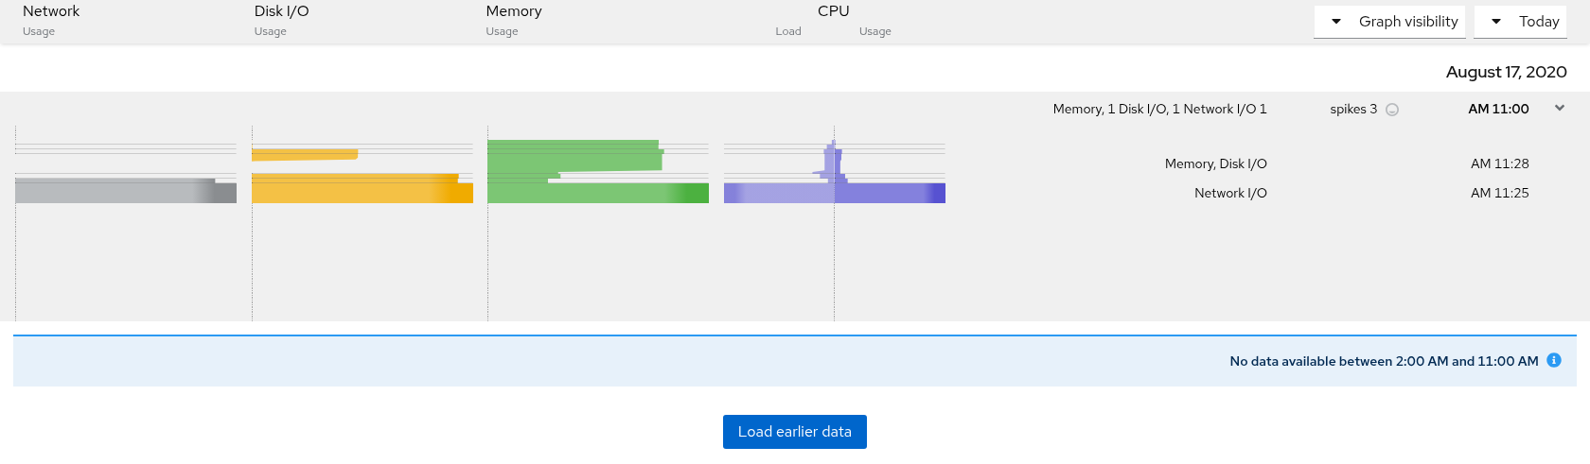Image resolution: width=1590 pixels, height=464 pixels.
Task: Open the Graph visibility dropdown
Action: tap(1389, 22)
